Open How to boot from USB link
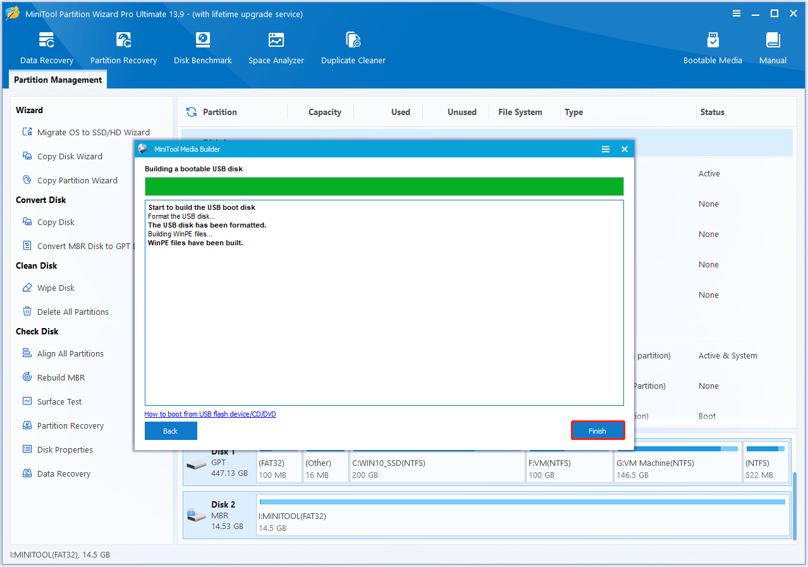The height and width of the screenshot is (567, 808). tap(210, 414)
